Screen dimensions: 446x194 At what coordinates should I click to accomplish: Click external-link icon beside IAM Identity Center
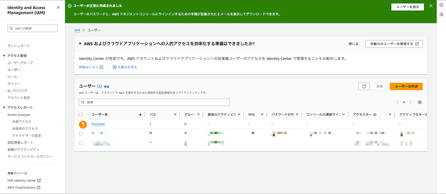coord(39,181)
